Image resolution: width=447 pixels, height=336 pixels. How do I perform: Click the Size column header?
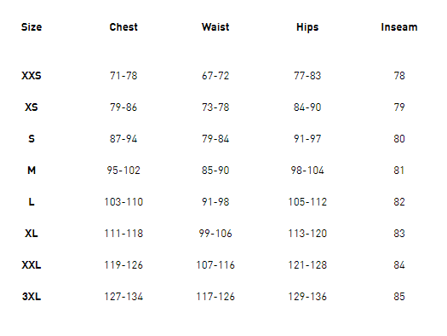[x=32, y=27]
